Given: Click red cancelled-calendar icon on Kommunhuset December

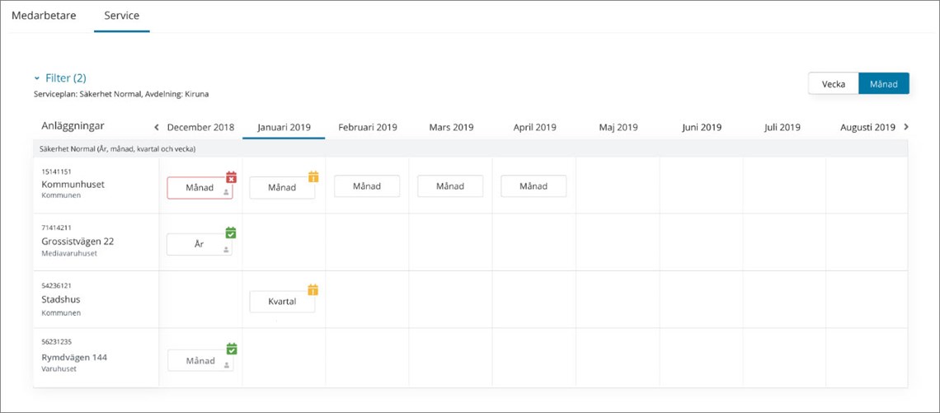Looking at the screenshot, I should [x=231, y=177].
